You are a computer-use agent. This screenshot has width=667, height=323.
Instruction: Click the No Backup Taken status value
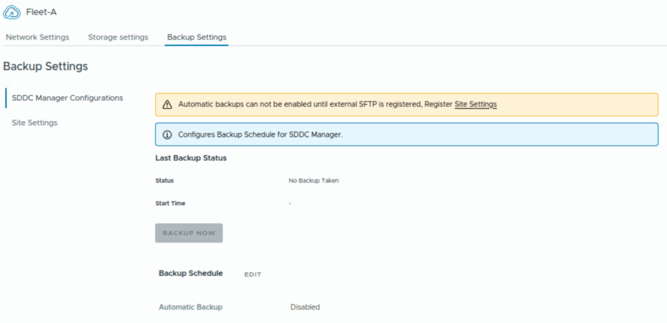pos(313,180)
